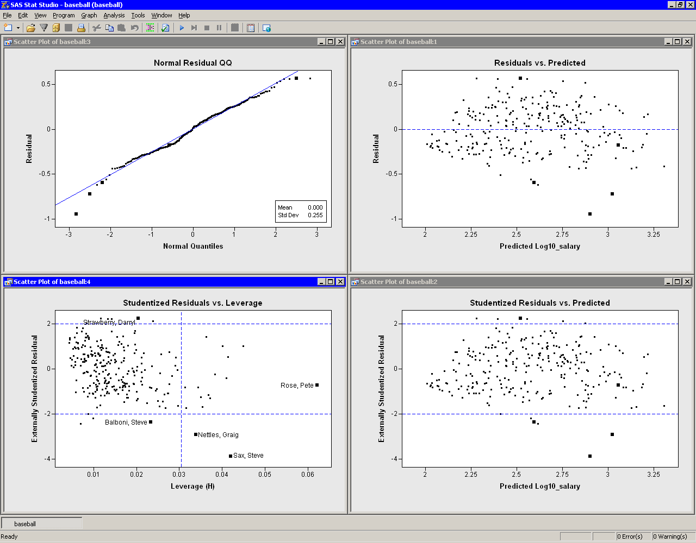Click the Normal Quantiles axis label

[193, 246]
